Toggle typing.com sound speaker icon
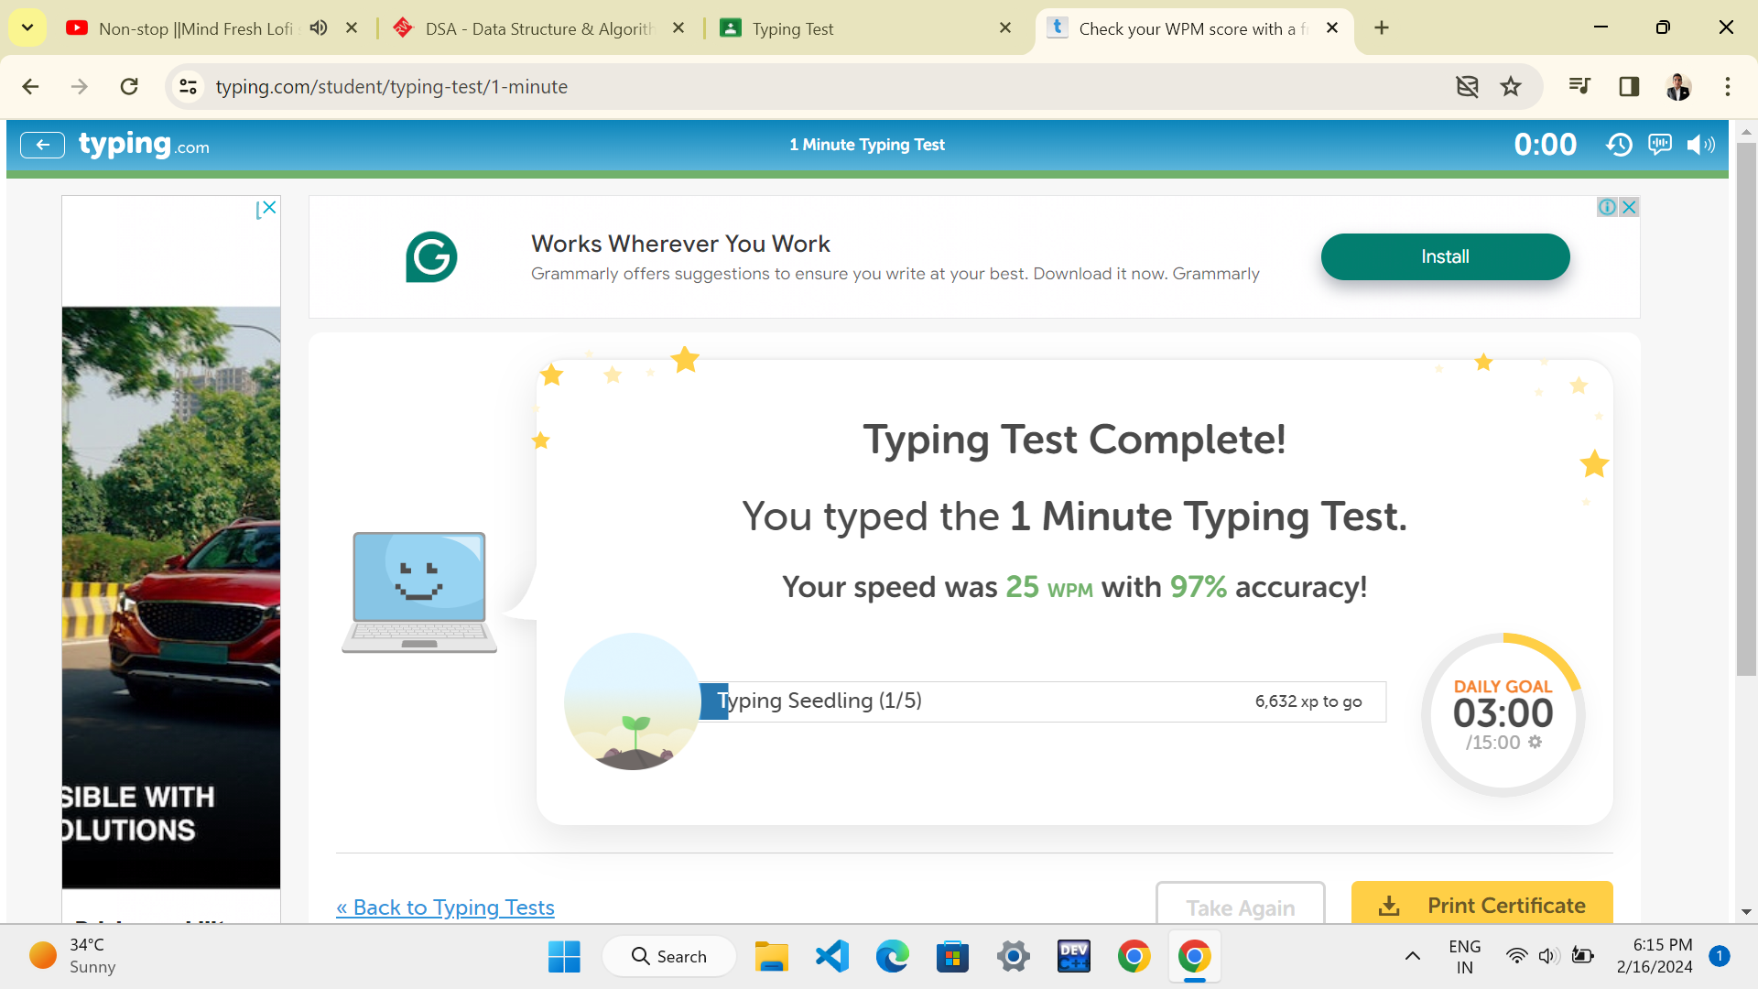1758x989 pixels. (1700, 145)
